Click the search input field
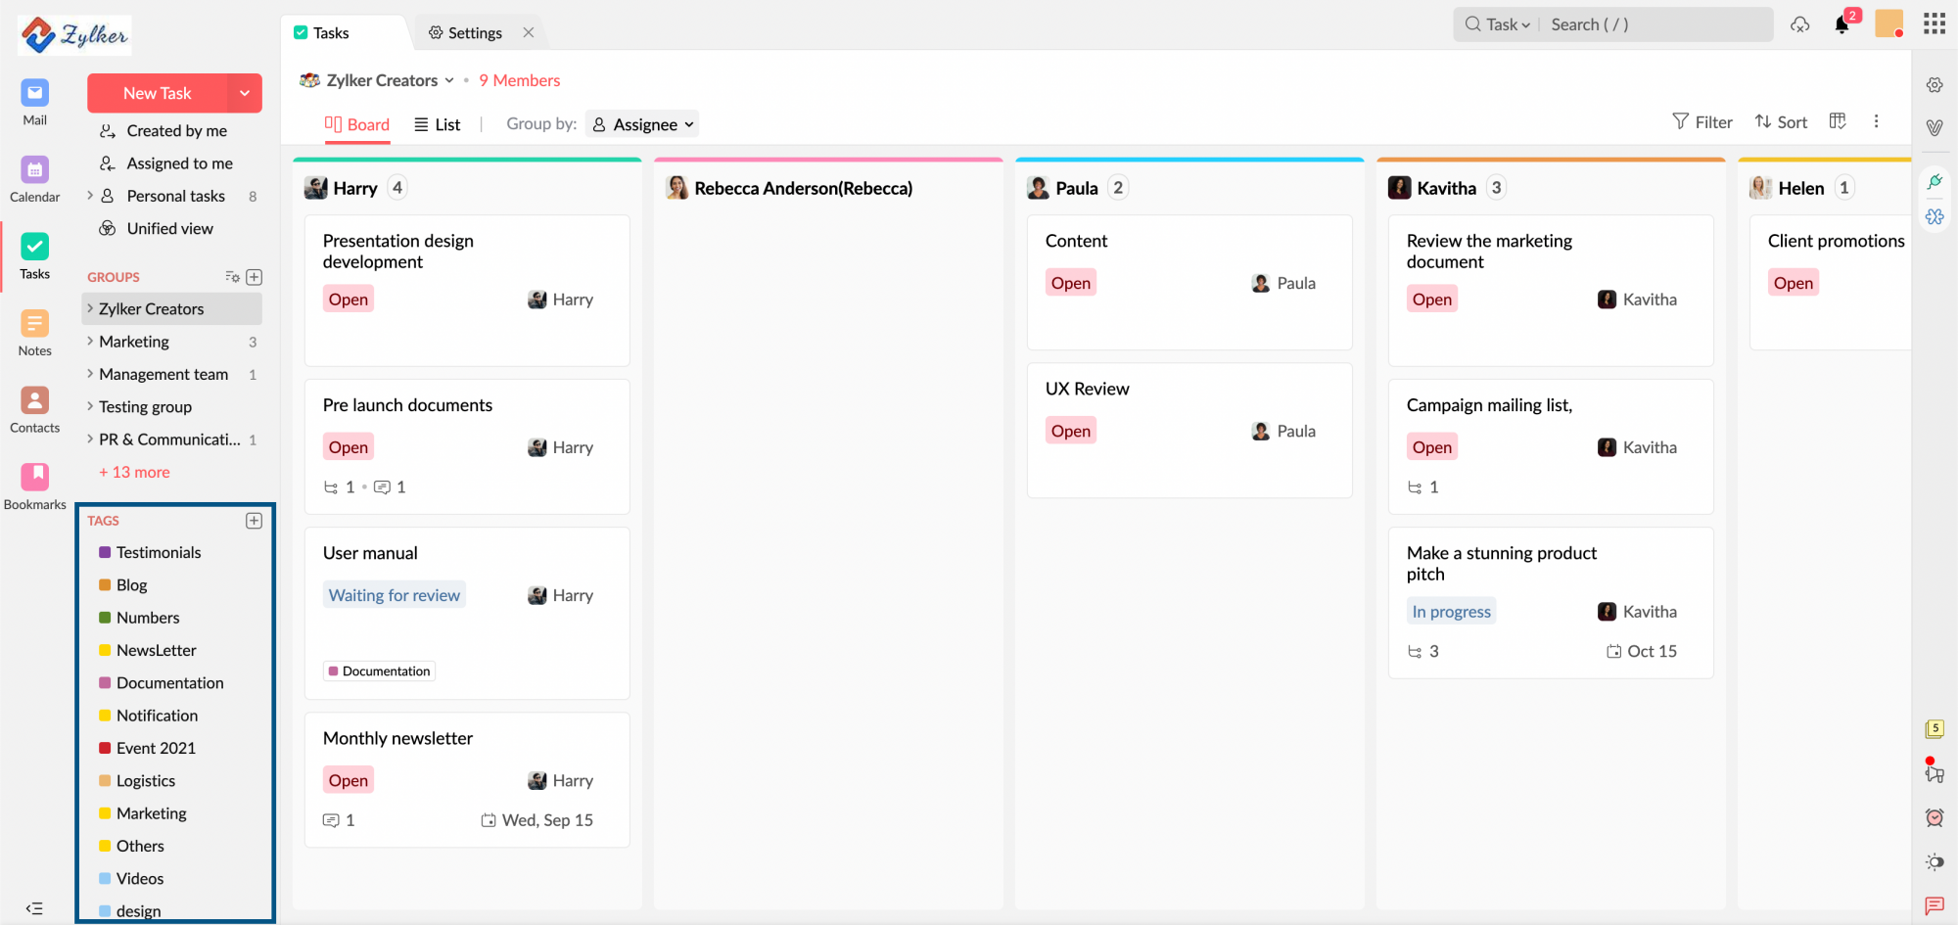Image resolution: width=1958 pixels, height=925 pixels. click(1656, 24)
